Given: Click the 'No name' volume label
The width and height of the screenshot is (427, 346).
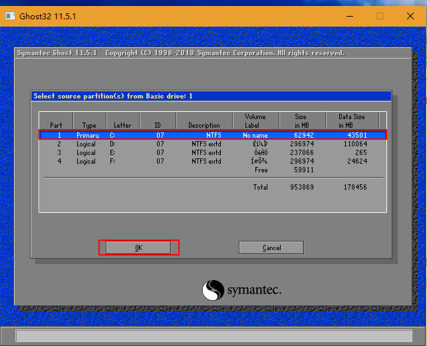Looking at the screenshot, I should point(255,135).
